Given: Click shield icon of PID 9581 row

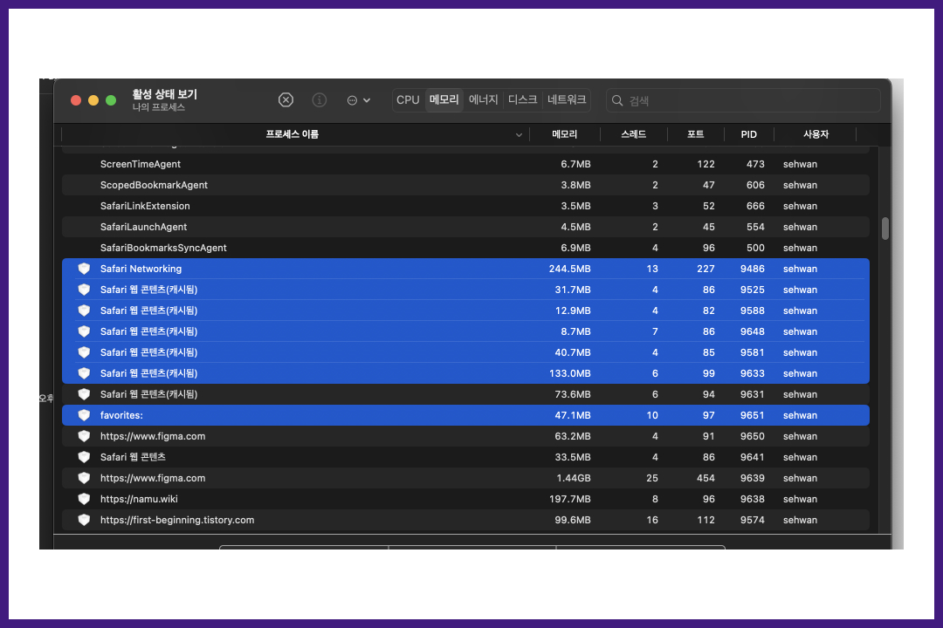Looking at the screenshot, I should coord(84,352).
